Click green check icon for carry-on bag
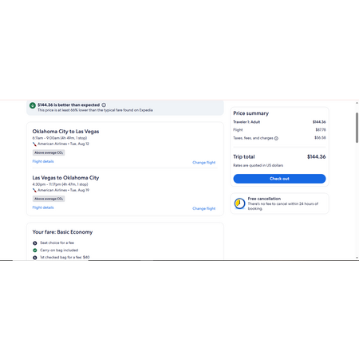 (35, 251)
